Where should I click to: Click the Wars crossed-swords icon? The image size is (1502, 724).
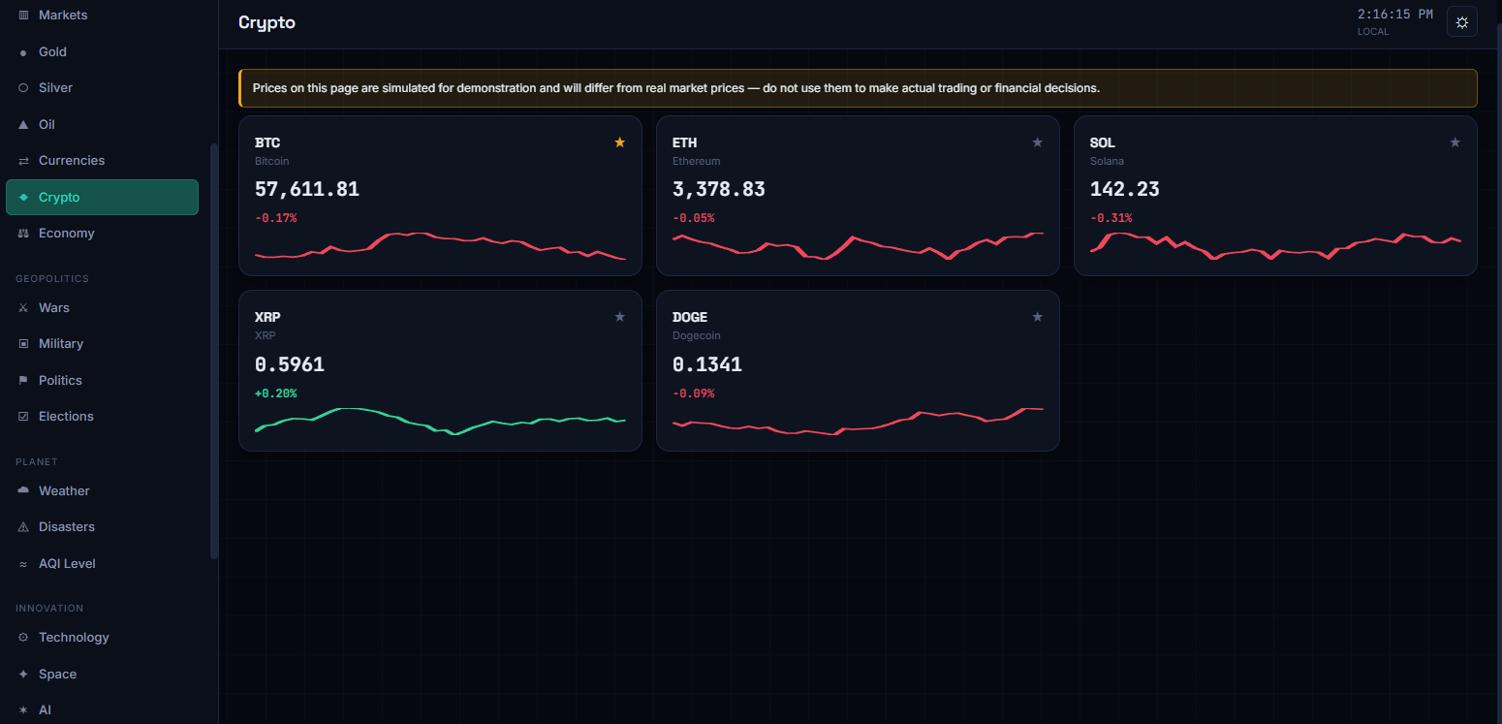coord(23,308)
